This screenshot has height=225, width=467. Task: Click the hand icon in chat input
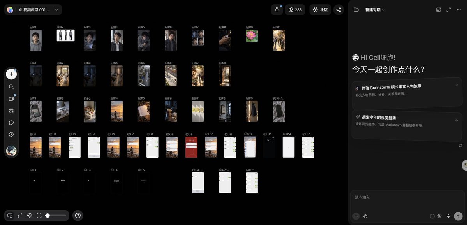coord(365,216)
